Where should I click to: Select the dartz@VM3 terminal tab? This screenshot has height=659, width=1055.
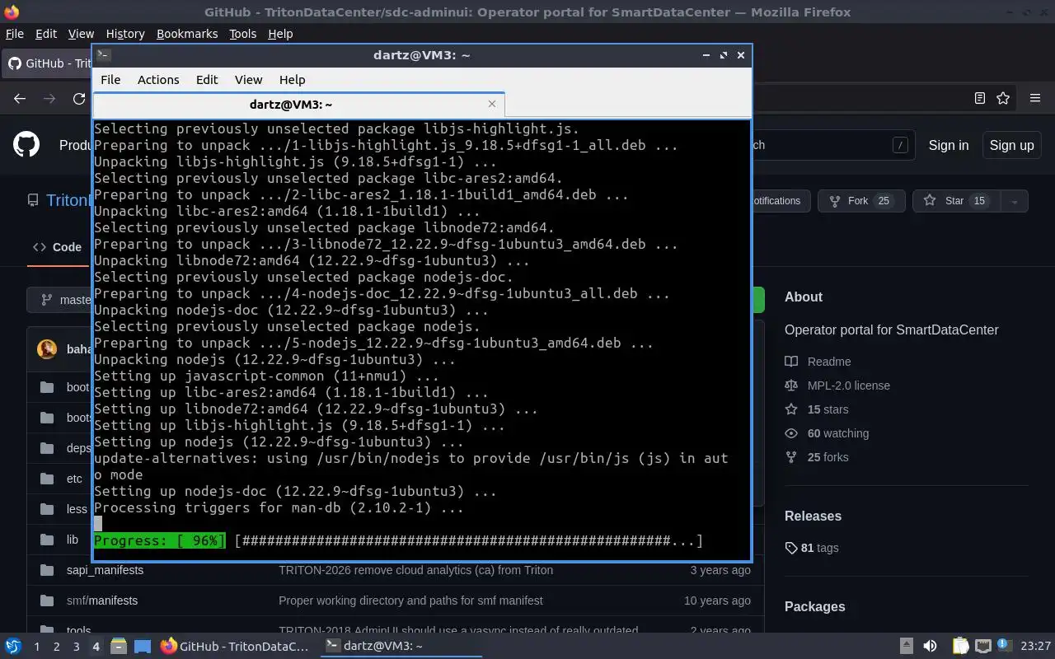tap(298, 105)
